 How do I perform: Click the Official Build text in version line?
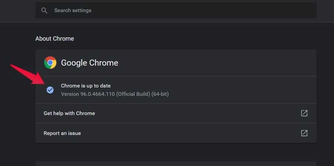point(133,94)
